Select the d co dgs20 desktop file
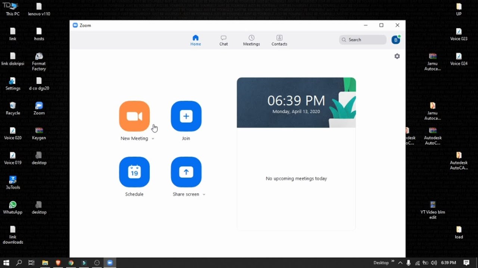Viewport: 478px width, 268px height. point(39,84)
